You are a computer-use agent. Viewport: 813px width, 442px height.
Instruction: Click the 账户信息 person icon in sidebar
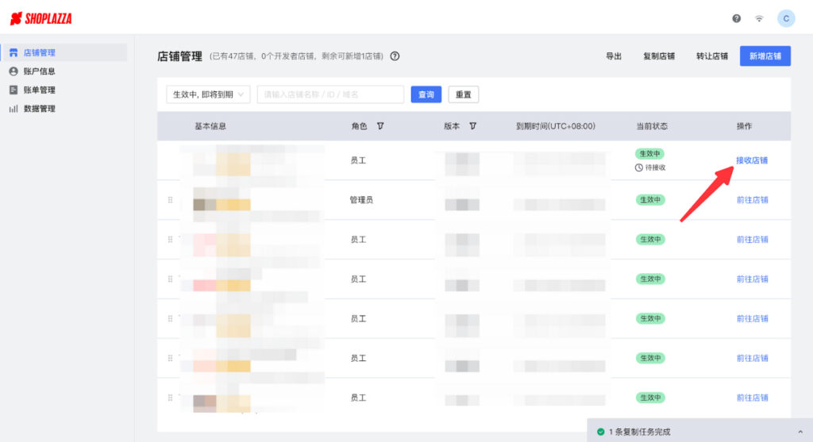point(13,71)
